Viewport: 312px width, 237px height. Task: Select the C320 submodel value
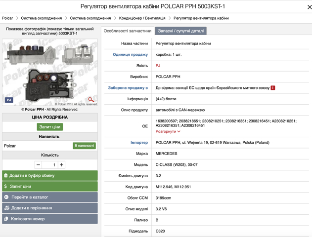coord(160,231)
